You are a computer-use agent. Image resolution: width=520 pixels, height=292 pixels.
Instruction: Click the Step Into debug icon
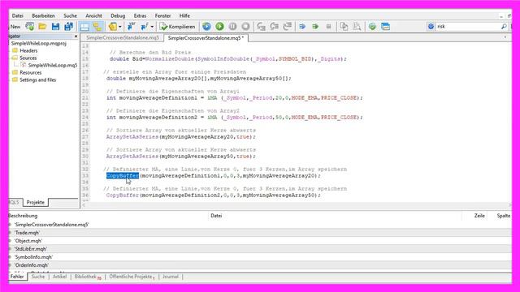pyautogui.click(x=262, y=27)
